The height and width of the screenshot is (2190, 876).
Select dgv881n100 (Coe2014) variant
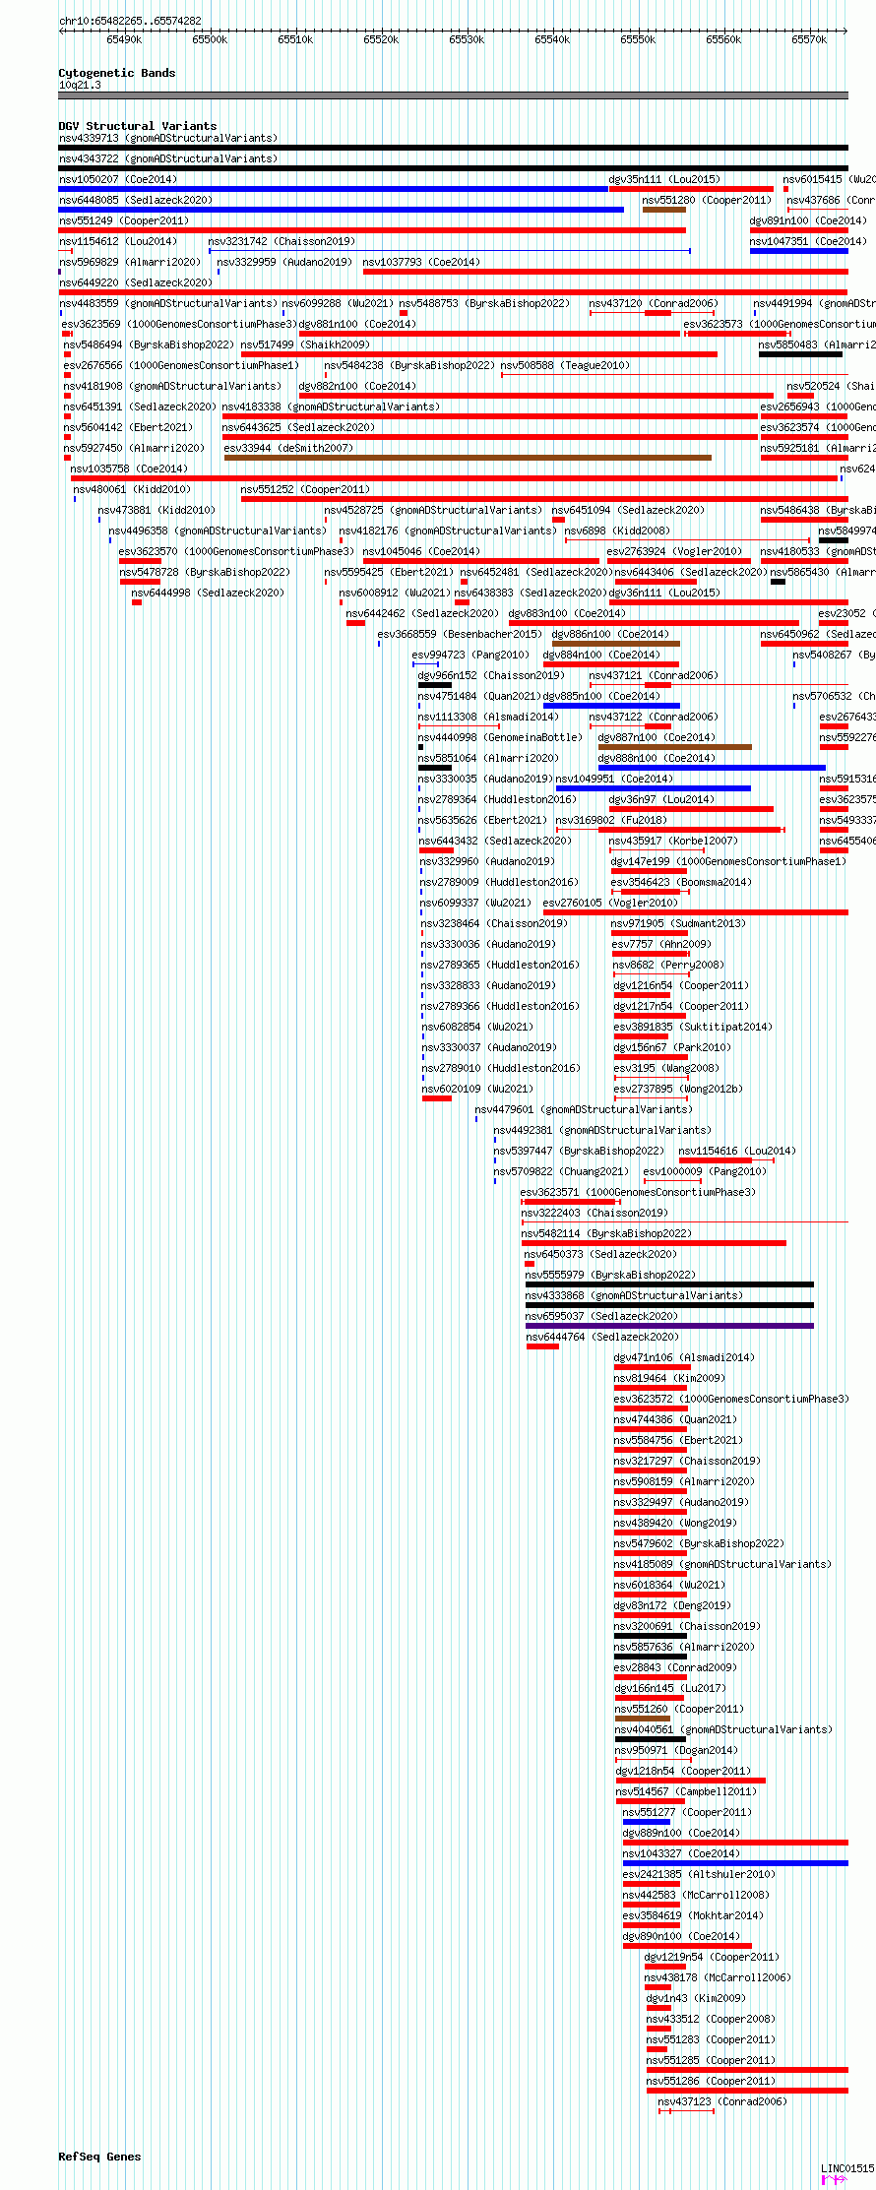point(357,324)
